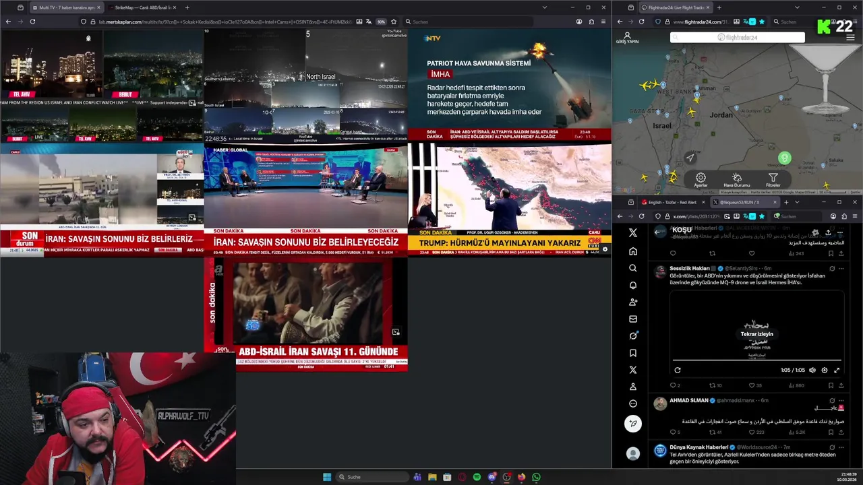Open X Bookmarks in the sidebar
The image size is (863, 485).
632,352
